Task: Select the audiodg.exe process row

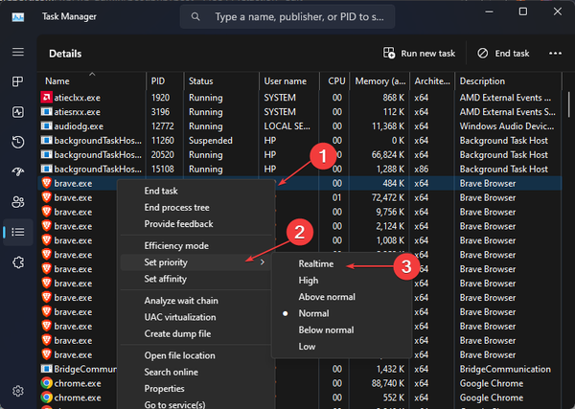Action: click(79, 125)
